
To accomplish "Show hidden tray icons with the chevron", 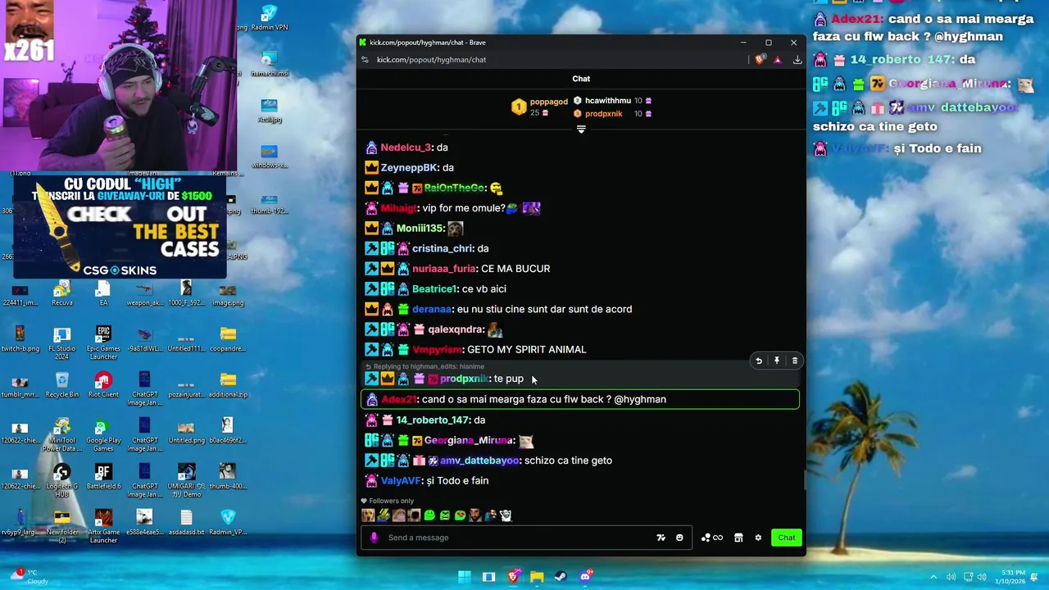I will [x=933, y=577].
